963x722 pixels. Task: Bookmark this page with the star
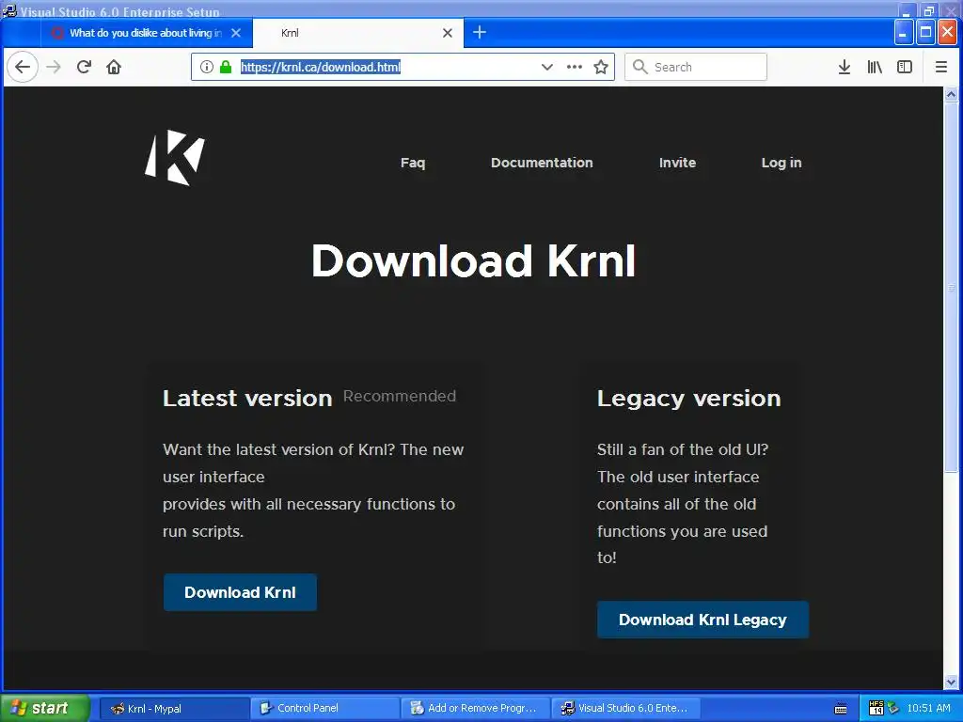pyautogui.click(x=601, y=67)
